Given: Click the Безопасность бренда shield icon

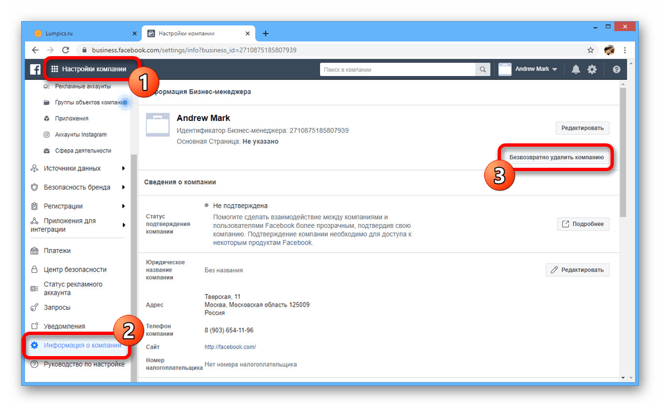Looking at the screenshot, I should pyautogui.click(x=34, y=187).
